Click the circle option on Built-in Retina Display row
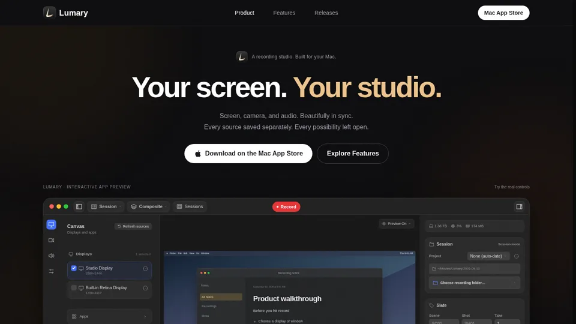 click(145, 288)
